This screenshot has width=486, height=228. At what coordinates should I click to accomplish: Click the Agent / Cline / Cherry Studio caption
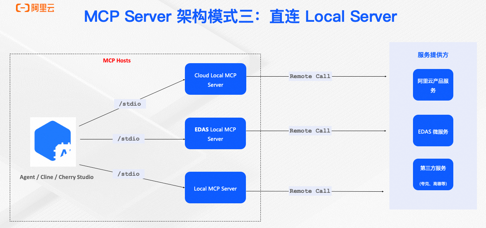click(x=57, y=177)
